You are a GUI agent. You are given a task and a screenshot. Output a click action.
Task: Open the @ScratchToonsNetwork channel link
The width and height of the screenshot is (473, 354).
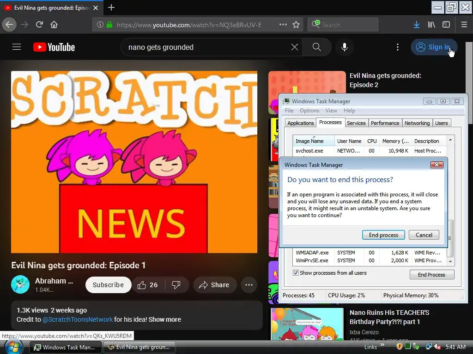(x=78, y=319)
